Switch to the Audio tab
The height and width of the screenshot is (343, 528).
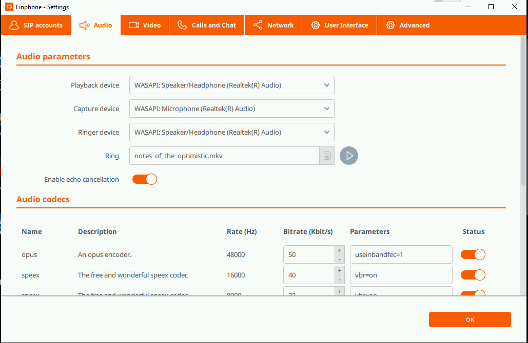96,25
